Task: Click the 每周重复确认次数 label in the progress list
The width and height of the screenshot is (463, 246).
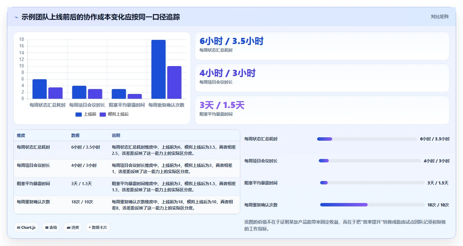Action: [x=261, y=205]
